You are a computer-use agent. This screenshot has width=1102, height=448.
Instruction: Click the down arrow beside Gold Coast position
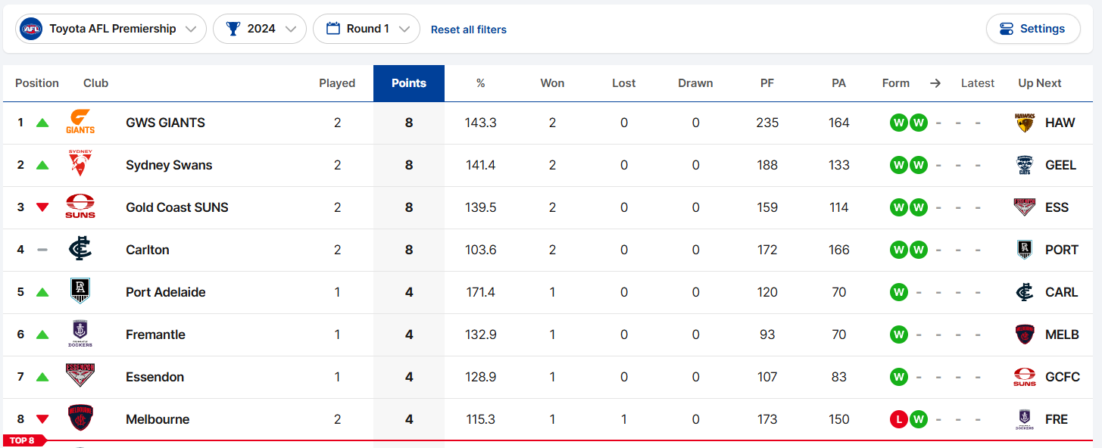42,207
